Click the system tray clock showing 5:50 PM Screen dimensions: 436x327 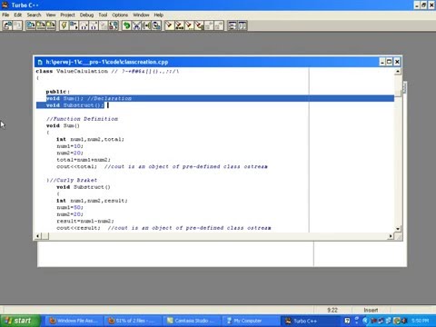point(421,321)
